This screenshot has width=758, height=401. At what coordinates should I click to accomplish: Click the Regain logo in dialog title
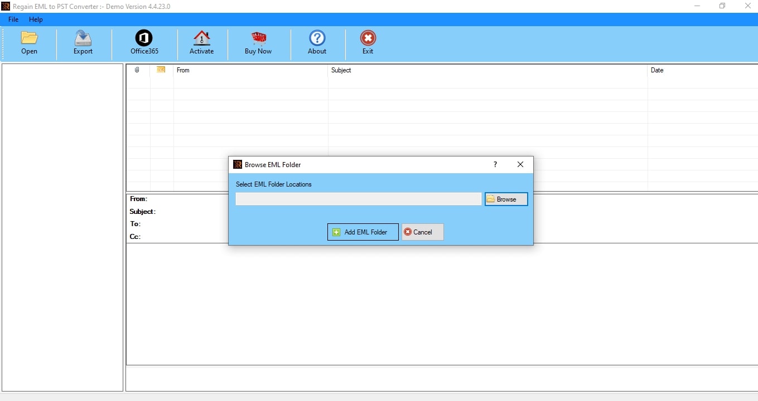[x=238, y=164]
